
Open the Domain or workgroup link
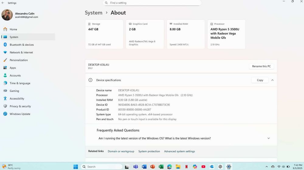pyautogui.click(x=121, y=151)
